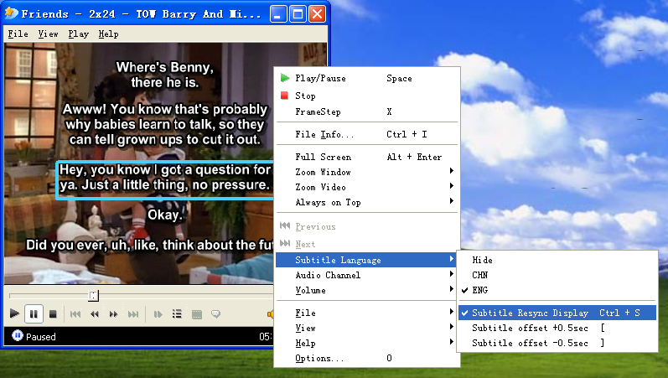Click the 'Okay.' subtitle line
The width and height of the screenshot is (668, 378).
pyautogui.click(x=165, y=215)
